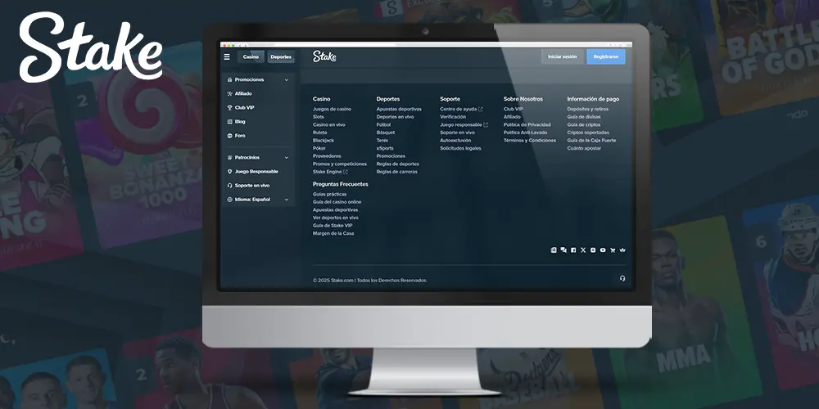Open the Cuánto apostar link

tap(584, 148)
